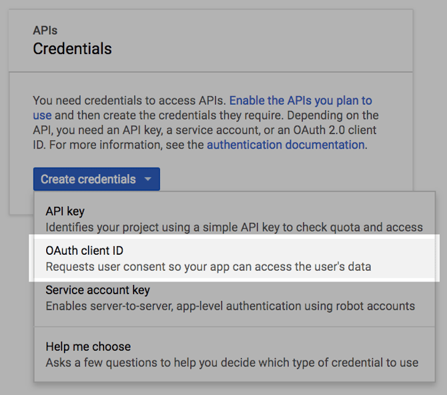The image size is (447, 395).
Task: Click the wrapped "use" link text
Action: [x=42, y=115]
